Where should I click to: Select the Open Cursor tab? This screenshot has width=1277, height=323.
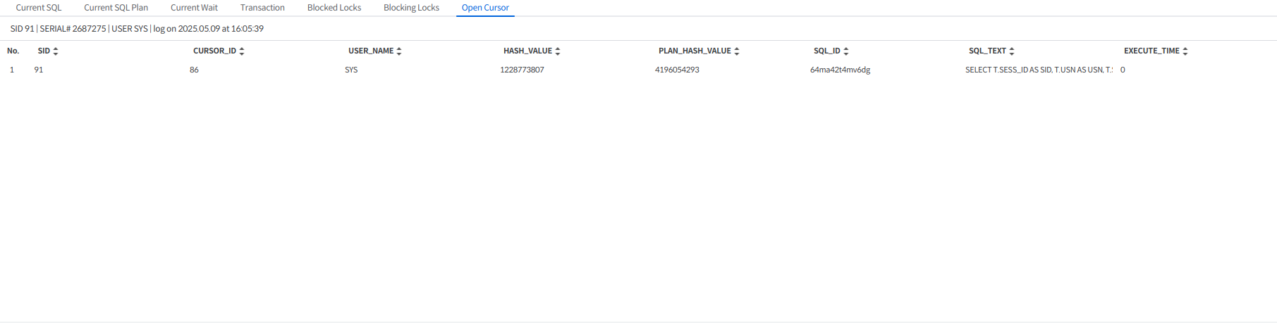pyautogui.click(x=485, y=8)
